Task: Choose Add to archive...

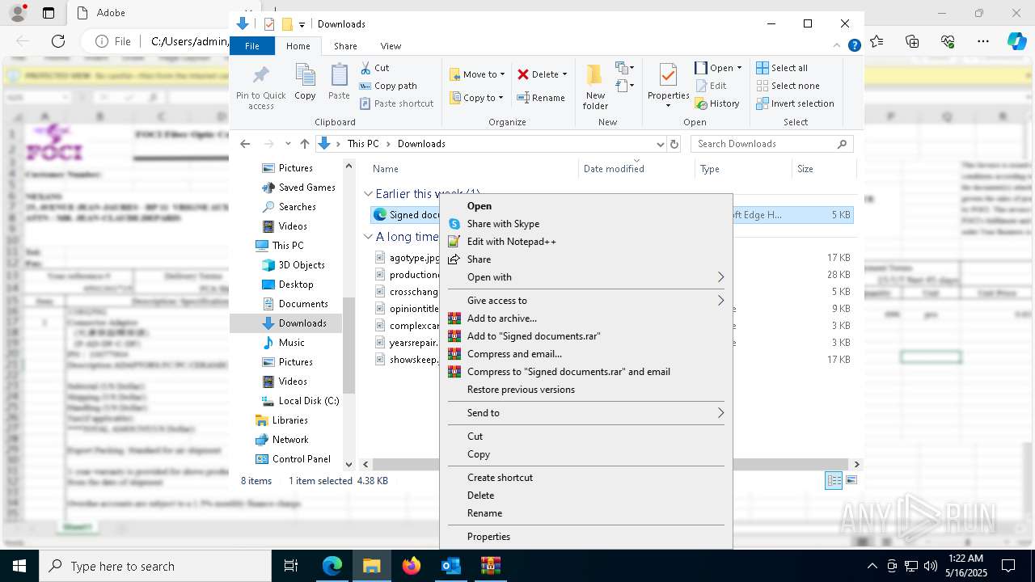Action: pyautogui.click(x=586, y=318)
